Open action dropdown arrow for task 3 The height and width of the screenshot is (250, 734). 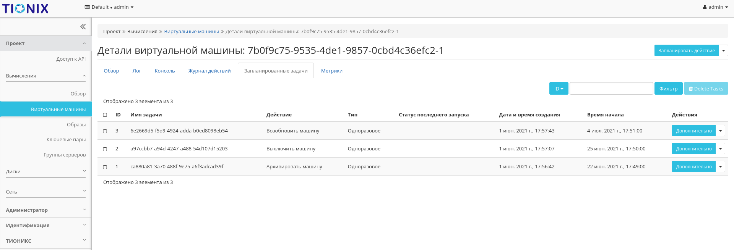720,131
